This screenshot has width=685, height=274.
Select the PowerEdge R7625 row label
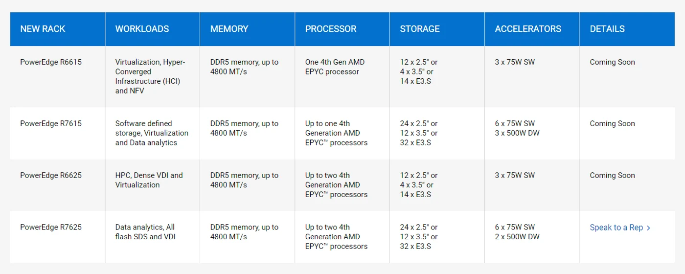pyautogui.click(x=51, y=228)
